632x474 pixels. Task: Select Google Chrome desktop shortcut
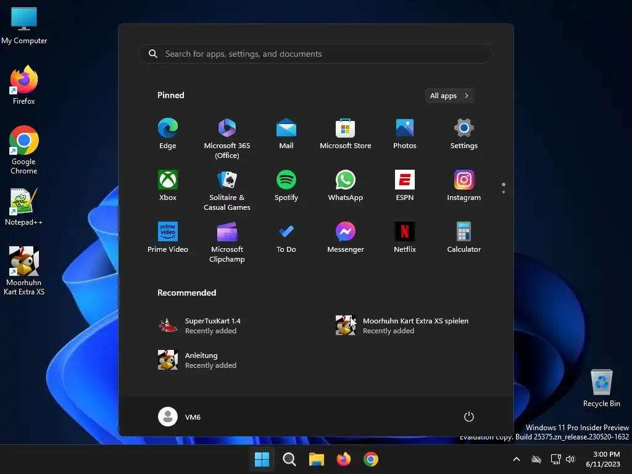coord(24,150)
